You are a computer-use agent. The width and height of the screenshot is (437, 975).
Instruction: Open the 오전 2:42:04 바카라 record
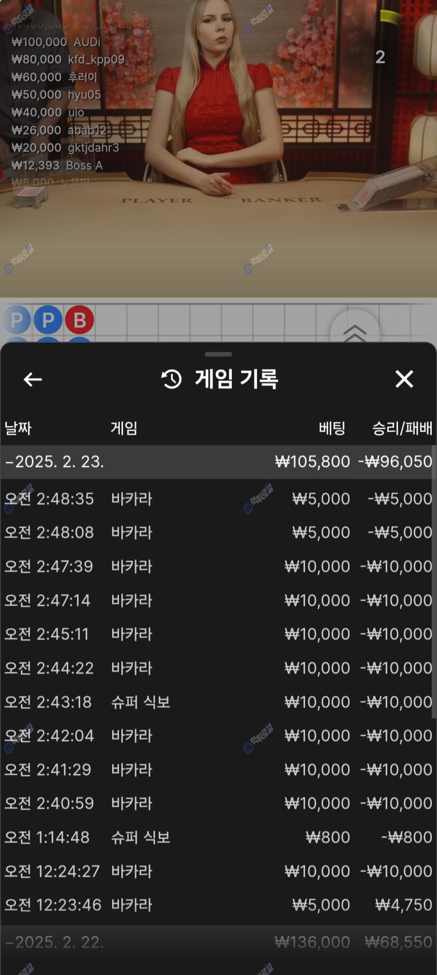(x=218, y=736)
